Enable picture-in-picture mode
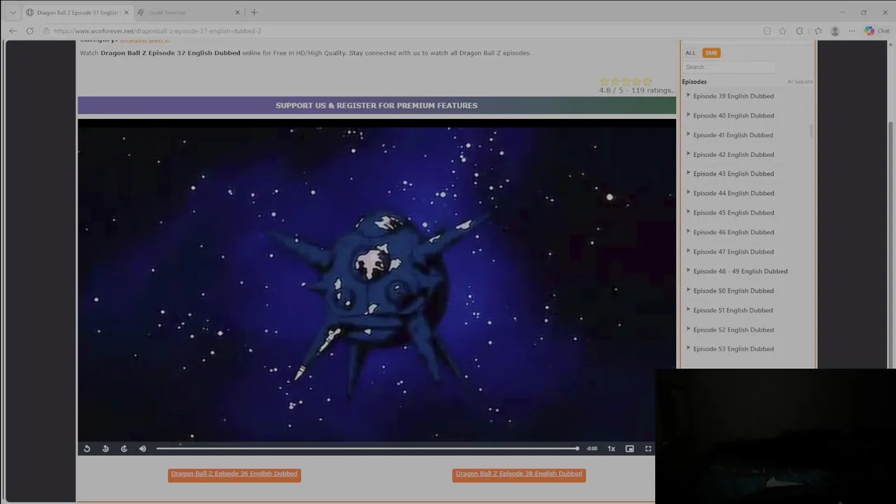Screen dimensions: 896x504 click(629, 449)
